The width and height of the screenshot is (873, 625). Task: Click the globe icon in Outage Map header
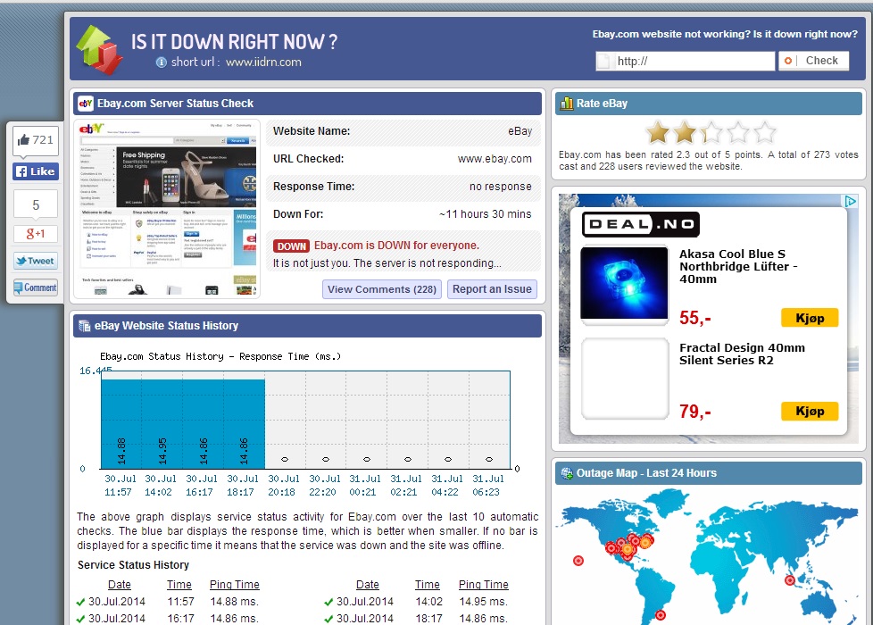567,473
